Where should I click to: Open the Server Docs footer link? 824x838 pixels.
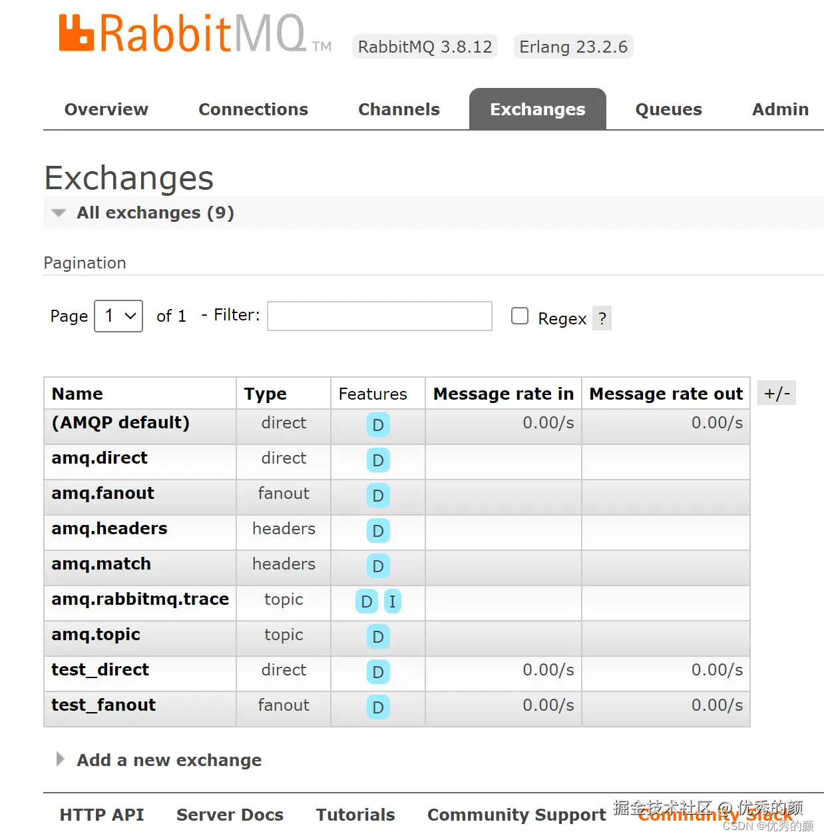click(230, 815)
